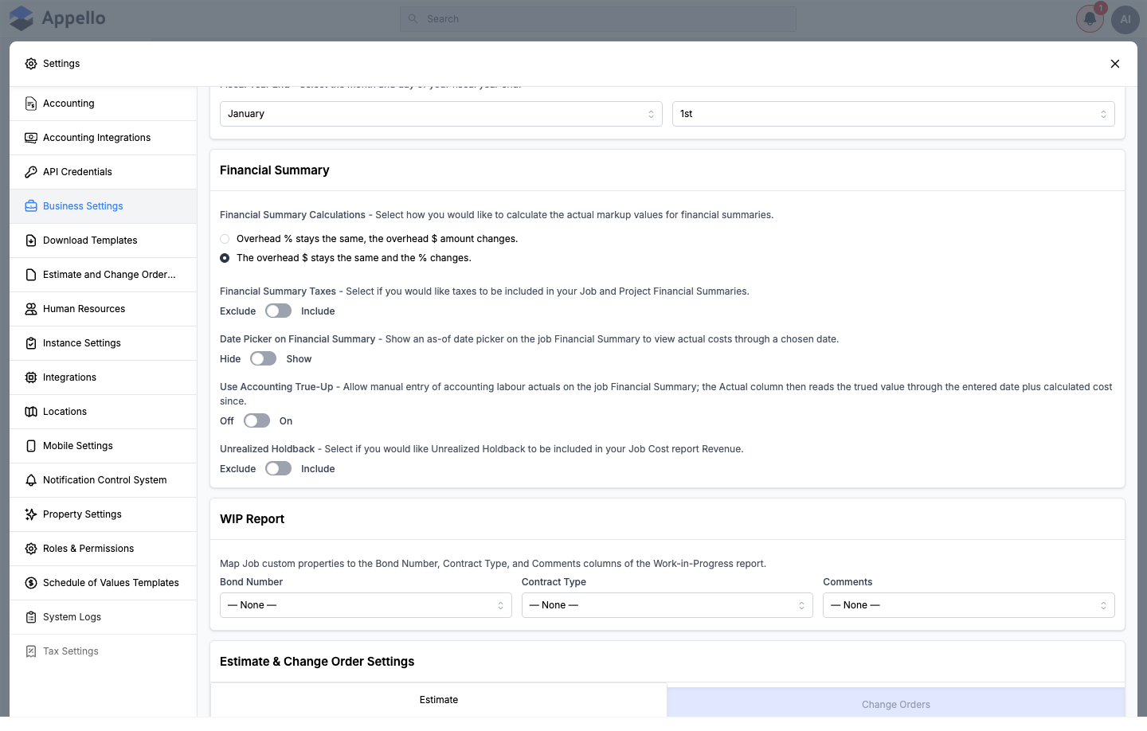Screen dimensions: 1147x731
Task: Open the 1st day dropdown
Action: tap(894, 114)
